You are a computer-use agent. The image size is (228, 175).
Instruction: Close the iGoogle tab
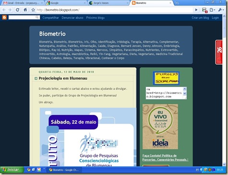85,3
